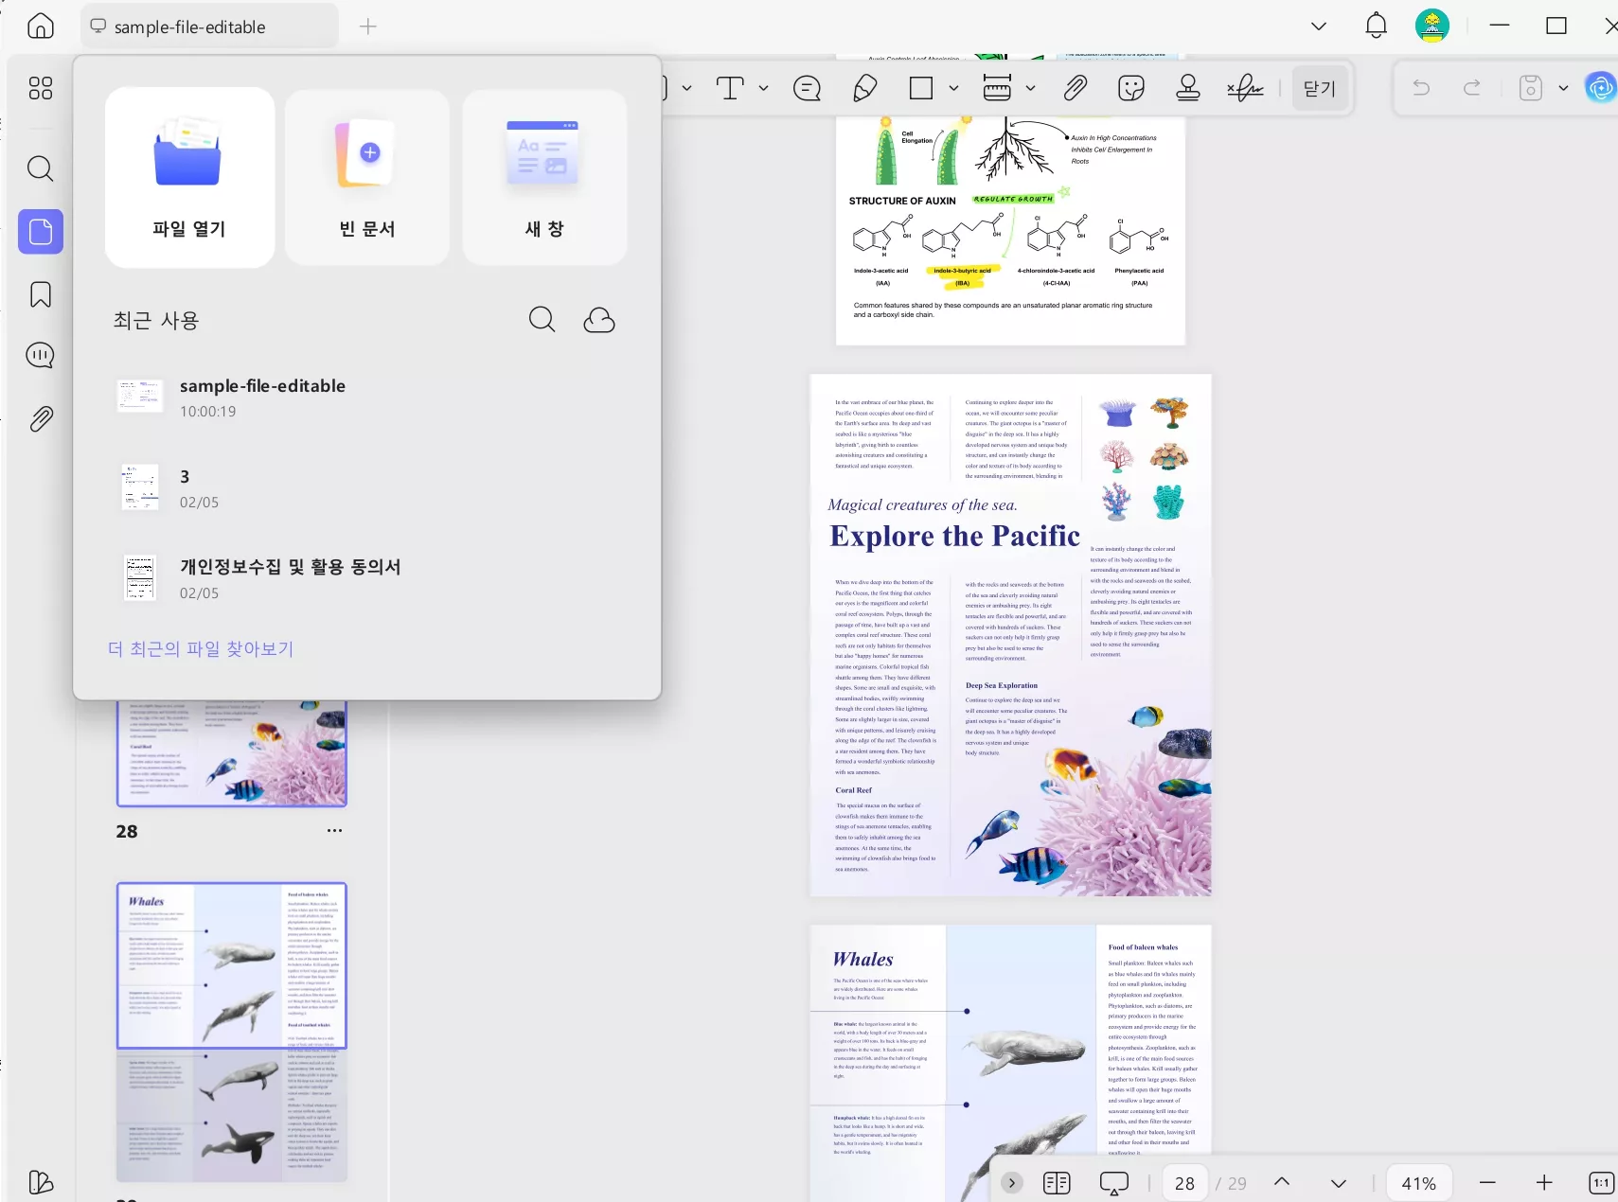Image resolution: width=1618 pixels, height=1202 pixels.
Task: Toggle the 1:1 actual size view
Action: pyautogui.click(x=1601, y=1183)
